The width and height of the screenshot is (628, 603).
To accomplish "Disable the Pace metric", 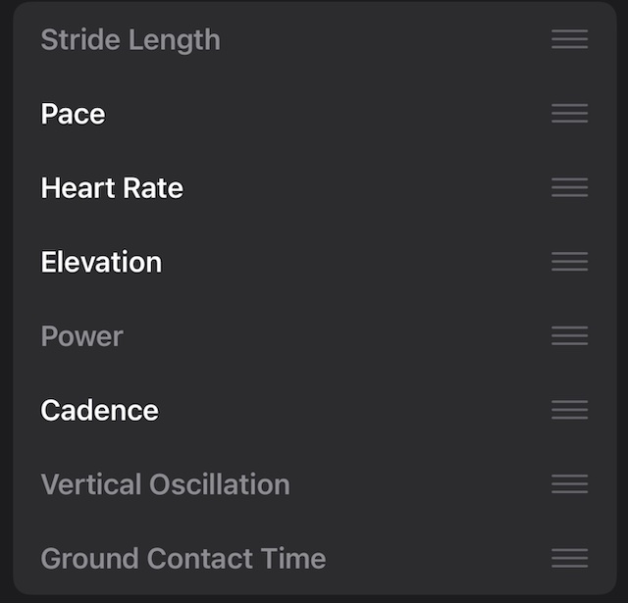I will click(x=73, y=114).
